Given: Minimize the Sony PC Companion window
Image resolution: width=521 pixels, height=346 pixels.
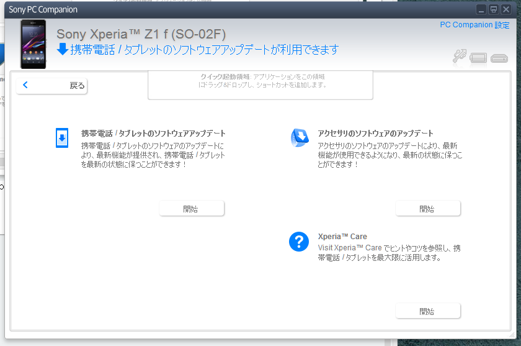Looking at the screenshot, I should click(481, 9).
